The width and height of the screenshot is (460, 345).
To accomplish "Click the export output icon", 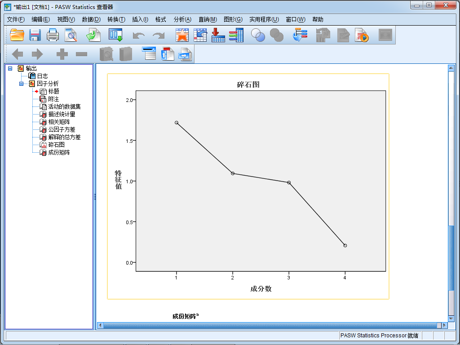I will click(93, 35).
